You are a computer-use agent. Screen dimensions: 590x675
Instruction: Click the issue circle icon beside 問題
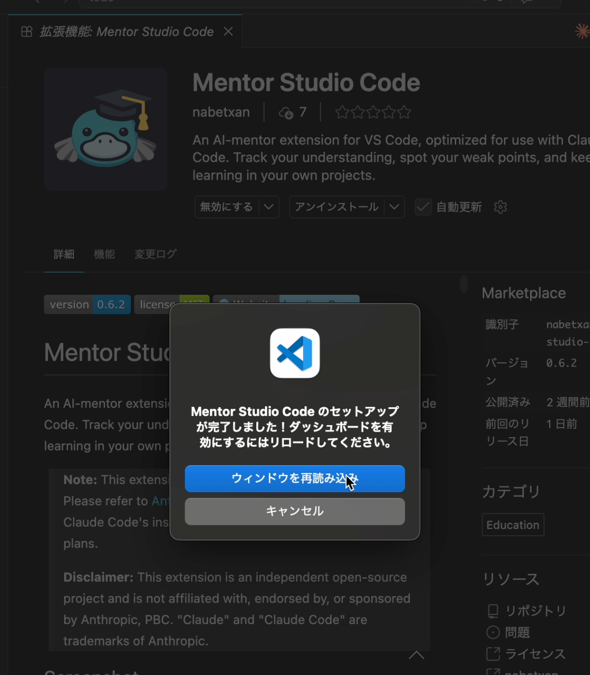point(493,632)
